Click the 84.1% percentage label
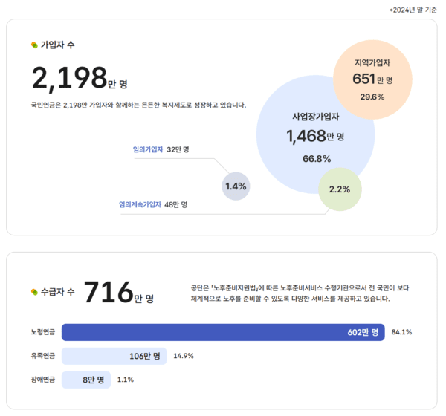446x416 pixels. [401, 332]
